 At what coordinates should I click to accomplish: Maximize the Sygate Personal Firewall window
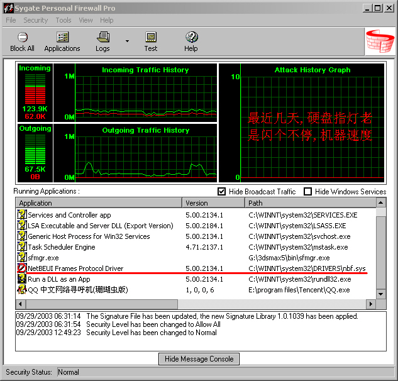(x=378, y=8)
